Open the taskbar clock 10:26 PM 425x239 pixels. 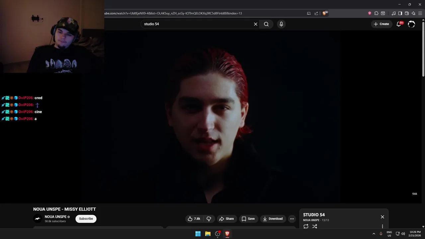(415, 234)
